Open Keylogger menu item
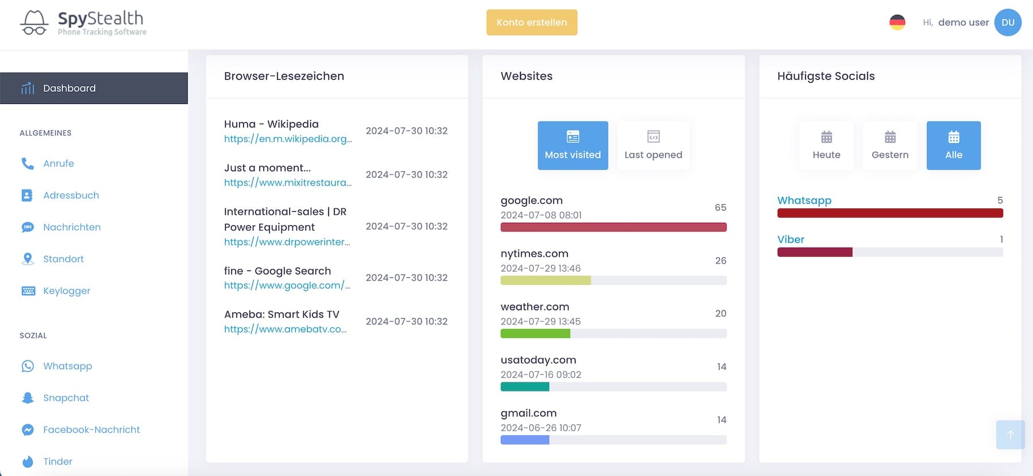Screen dimensions: 1033x476 click(x=67, y=291)
